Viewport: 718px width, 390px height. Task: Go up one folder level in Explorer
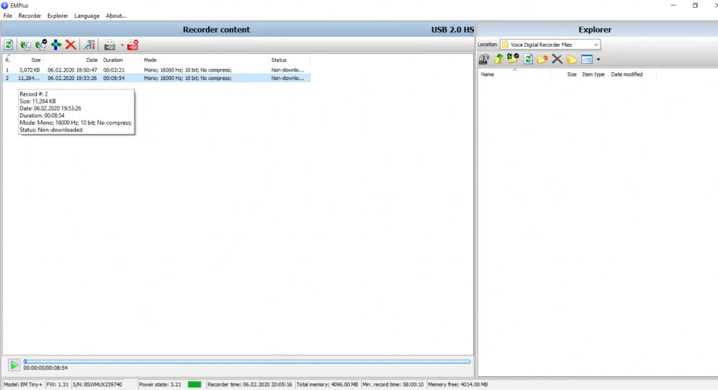(499, 59)
